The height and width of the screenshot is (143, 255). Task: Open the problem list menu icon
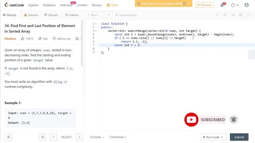pos(8,137)
